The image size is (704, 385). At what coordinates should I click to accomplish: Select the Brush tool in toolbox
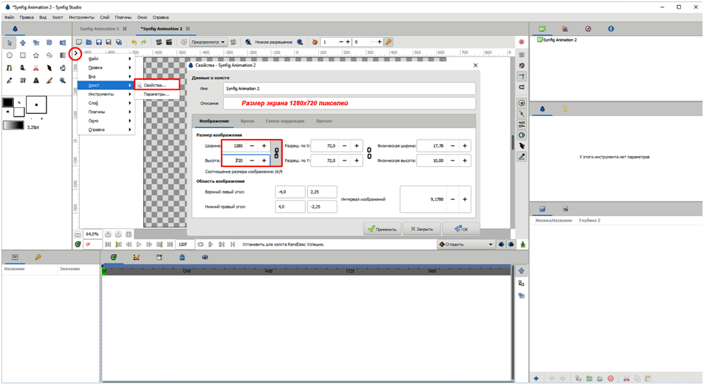[50, 81]
